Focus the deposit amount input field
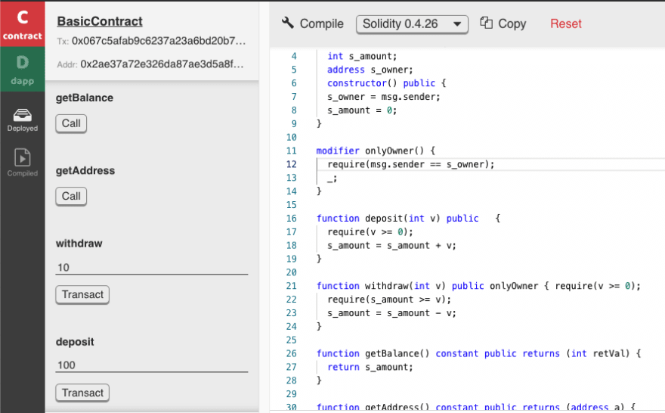Screen dimensions: 665x413 (151, 365)
